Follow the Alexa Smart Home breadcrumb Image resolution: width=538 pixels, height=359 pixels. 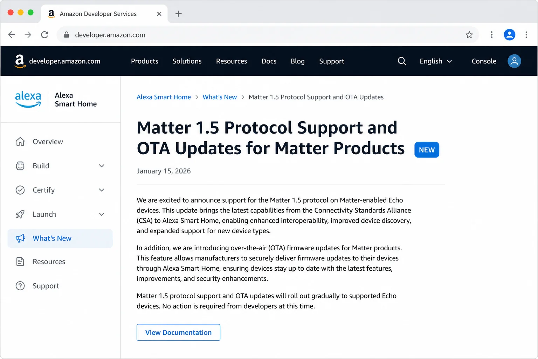(x=164, y=97)
